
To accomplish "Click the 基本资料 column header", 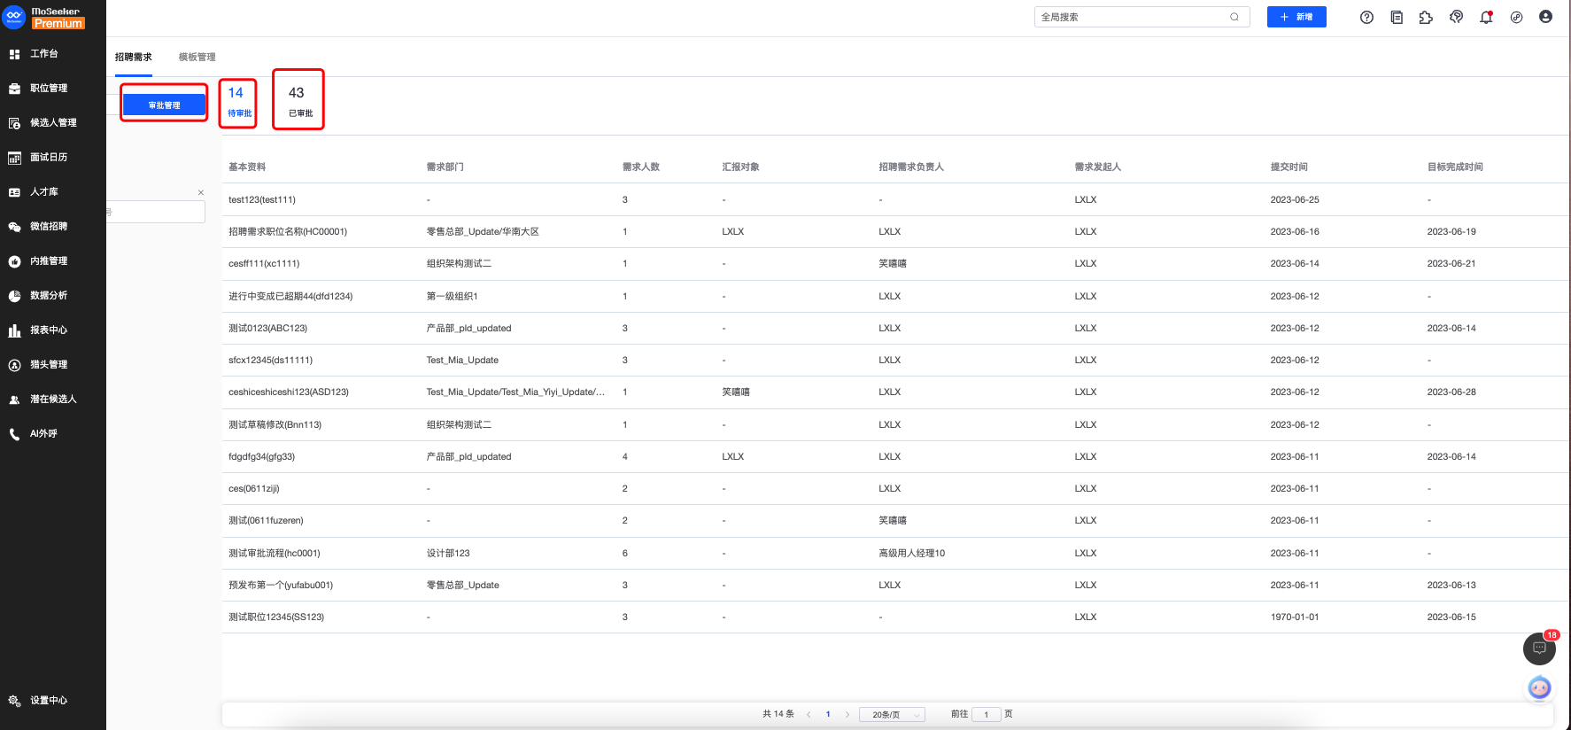I will click(x=247, y=167).
